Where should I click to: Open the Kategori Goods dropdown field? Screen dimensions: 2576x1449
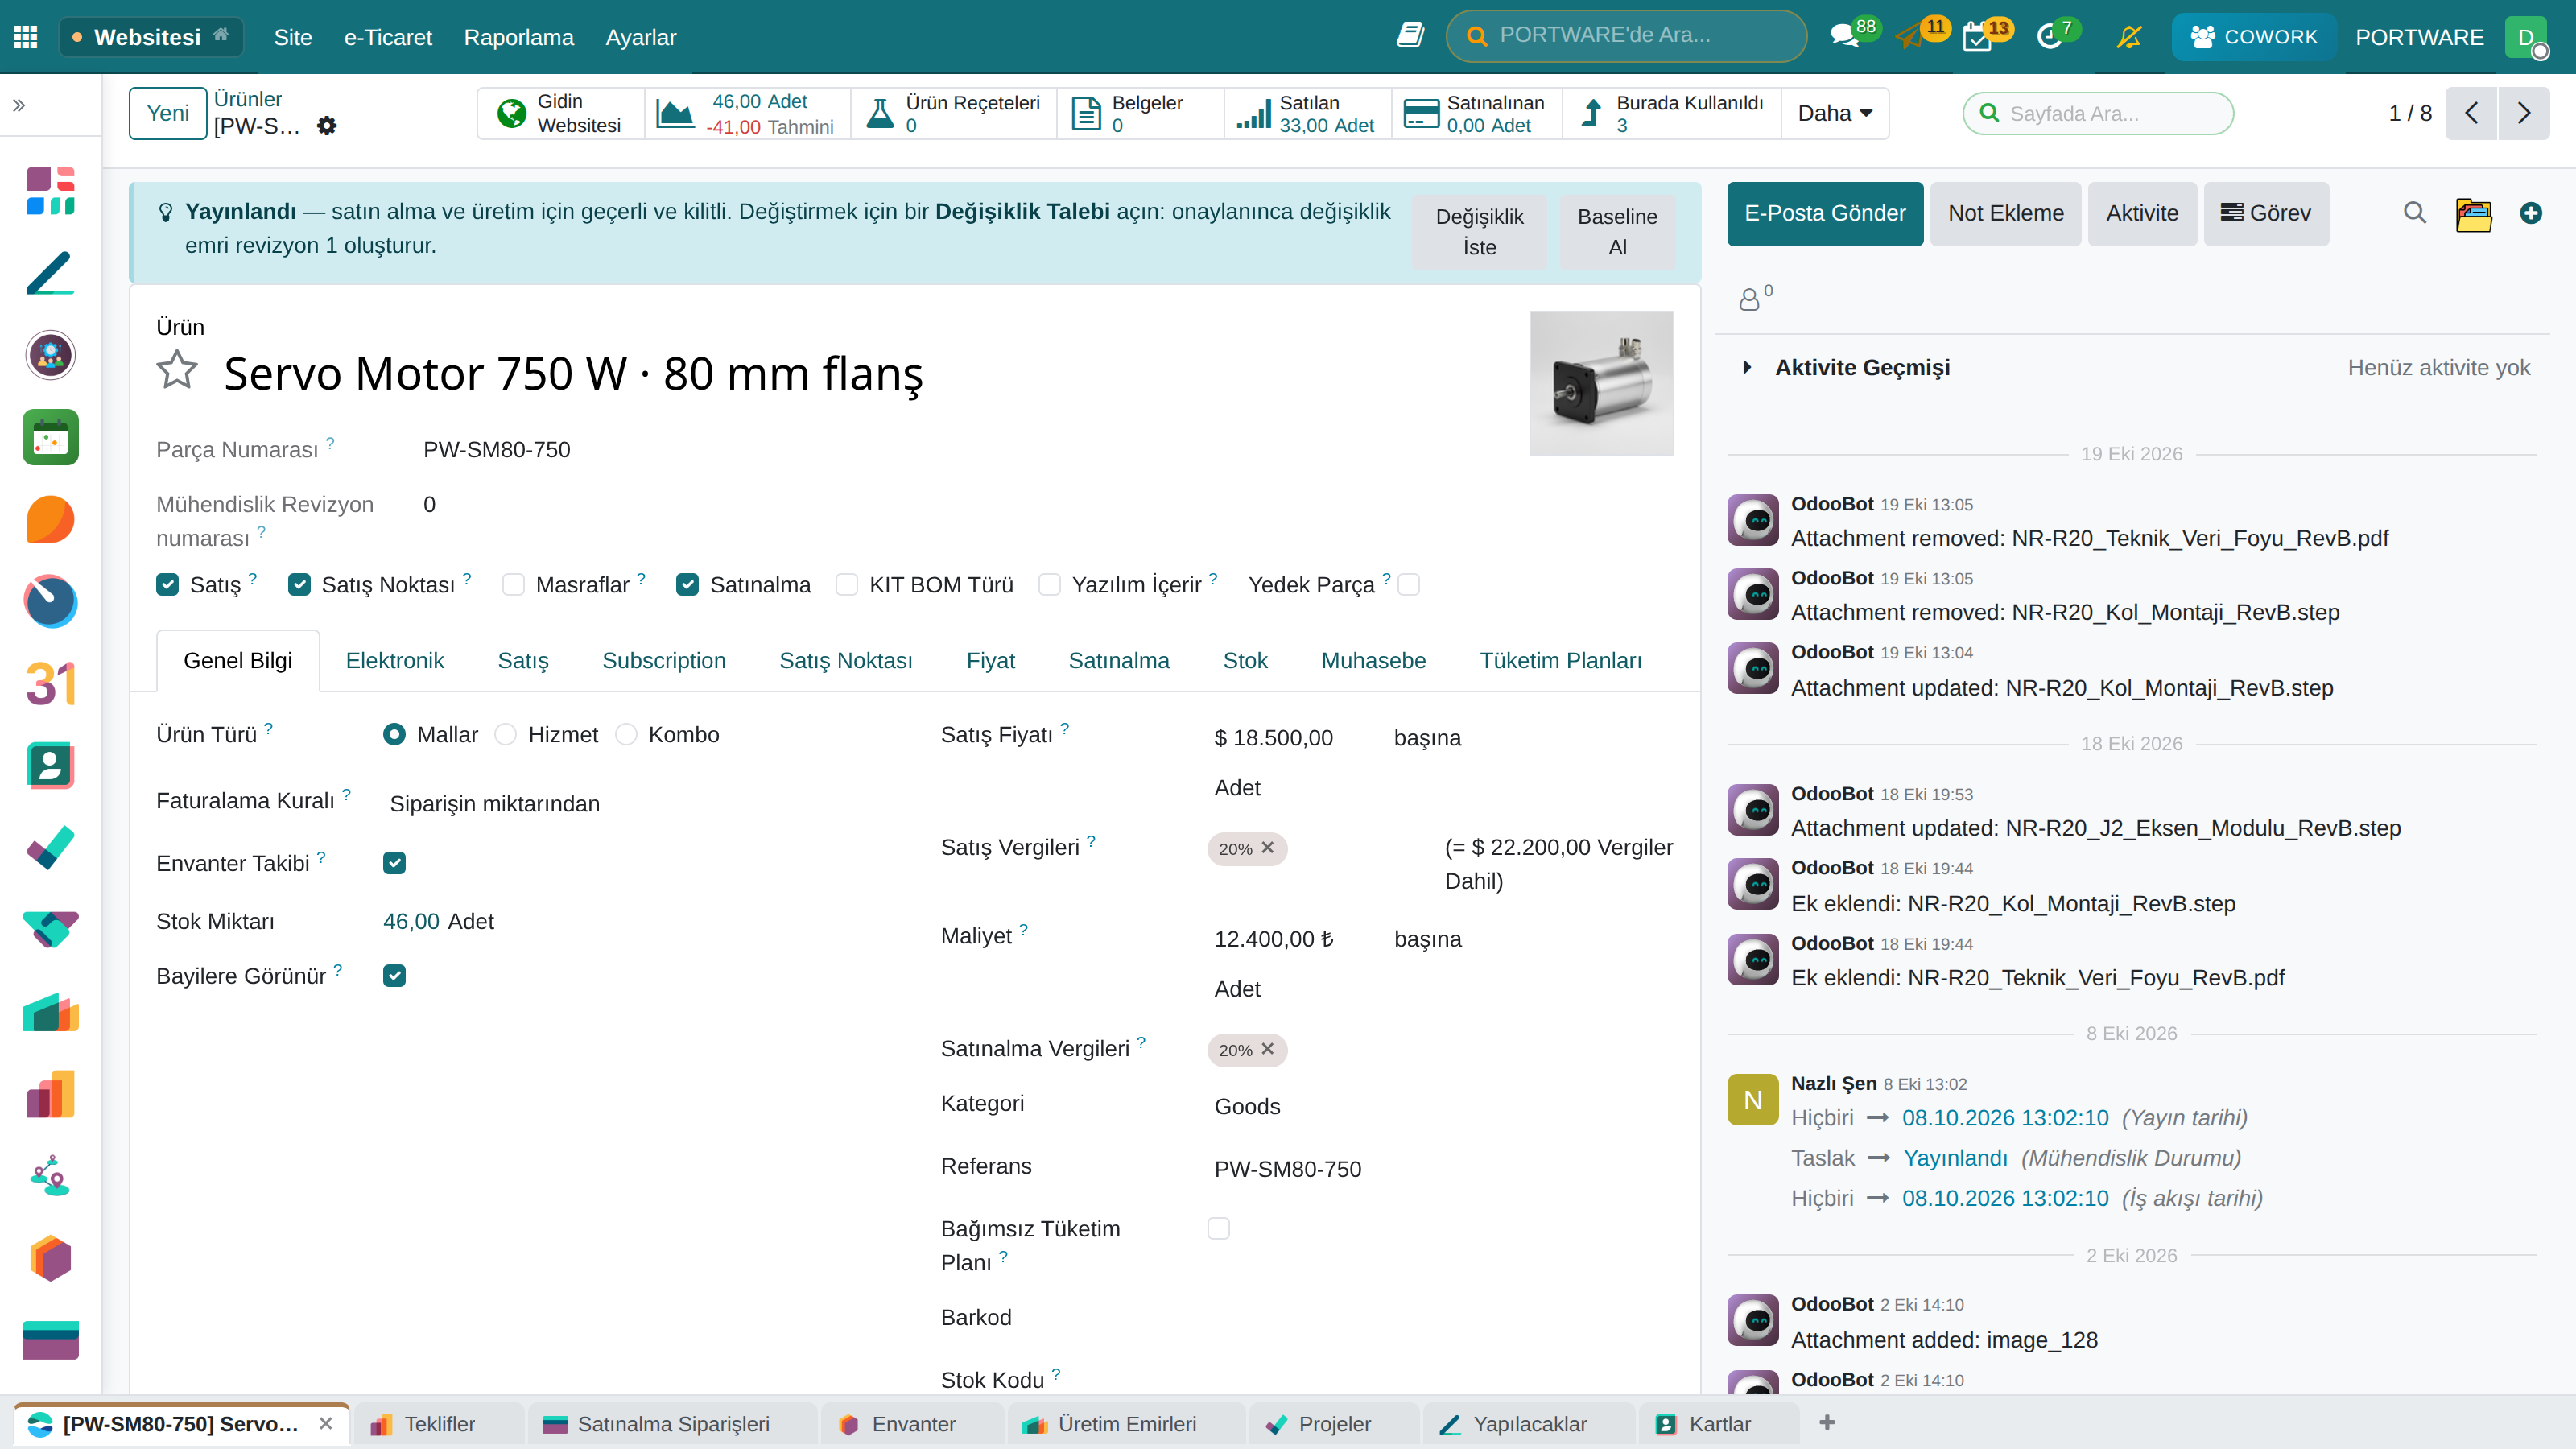click(1442, 1106)
